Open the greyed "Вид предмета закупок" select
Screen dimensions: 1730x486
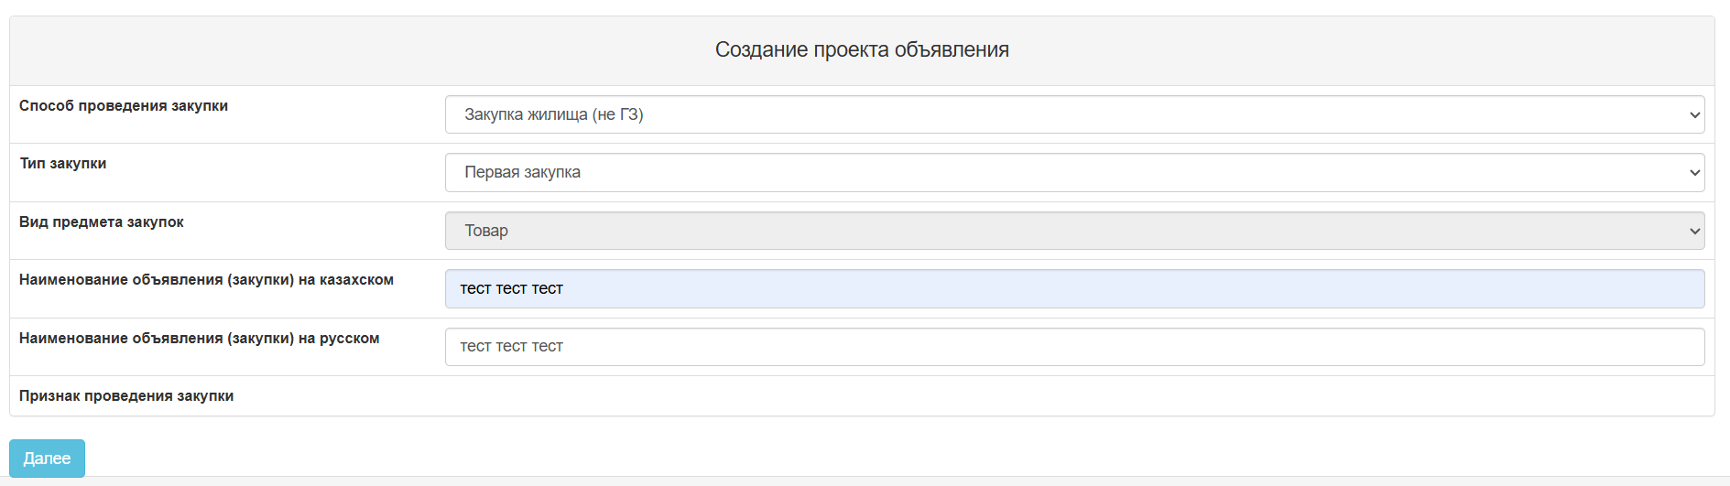click(x=1073, y=231)
